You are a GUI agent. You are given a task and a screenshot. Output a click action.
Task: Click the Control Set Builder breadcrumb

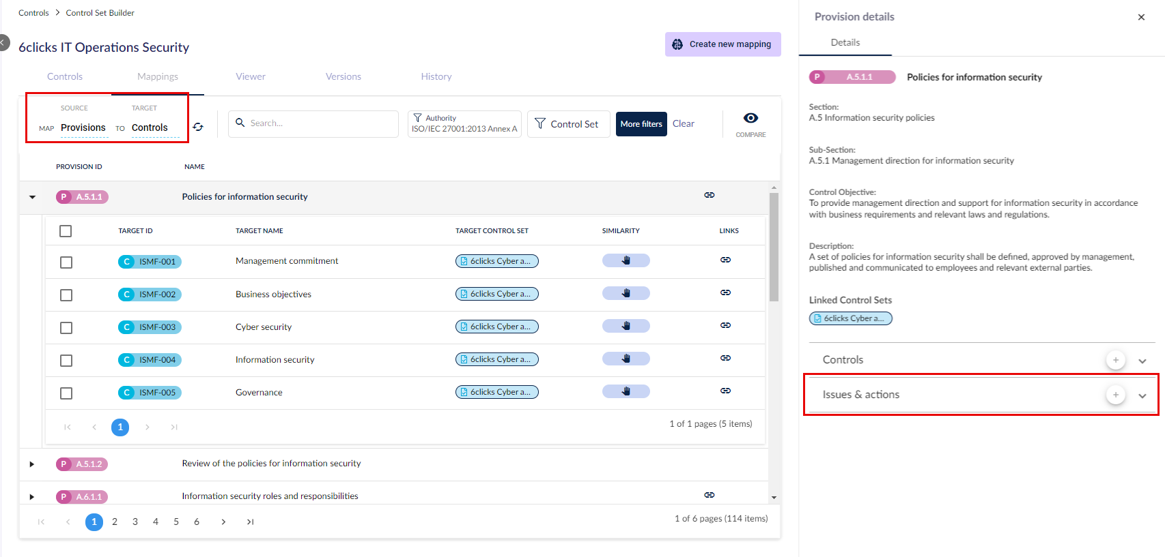coord(100,13)
